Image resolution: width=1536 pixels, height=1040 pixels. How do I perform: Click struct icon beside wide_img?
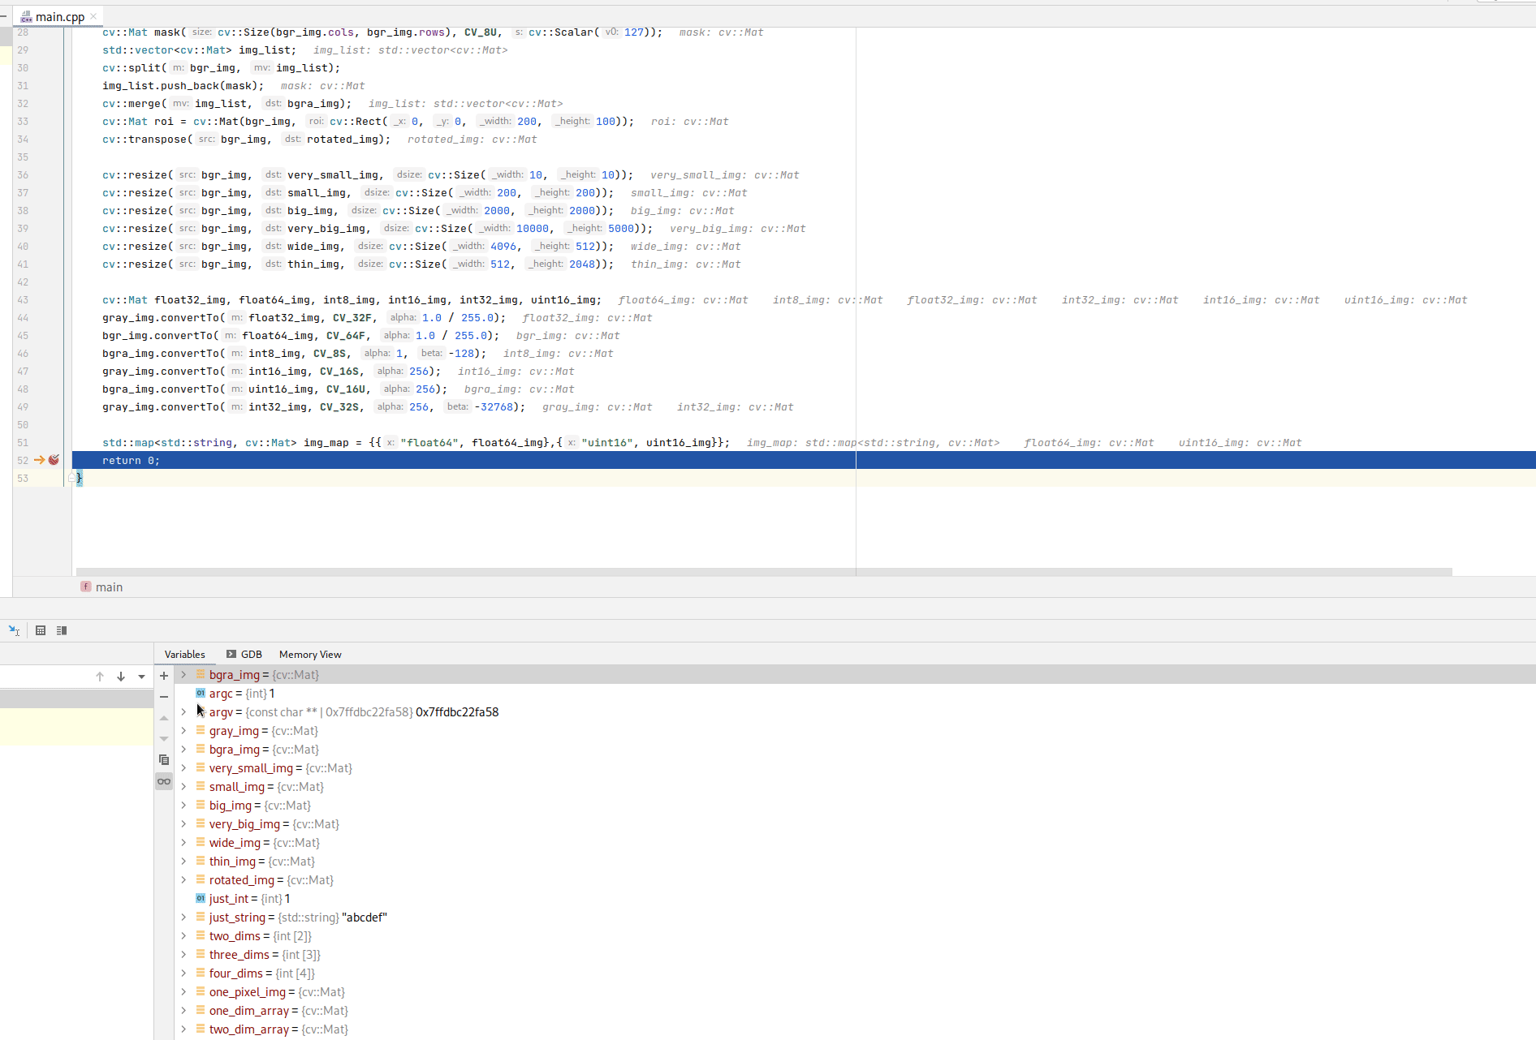[201, 842]
